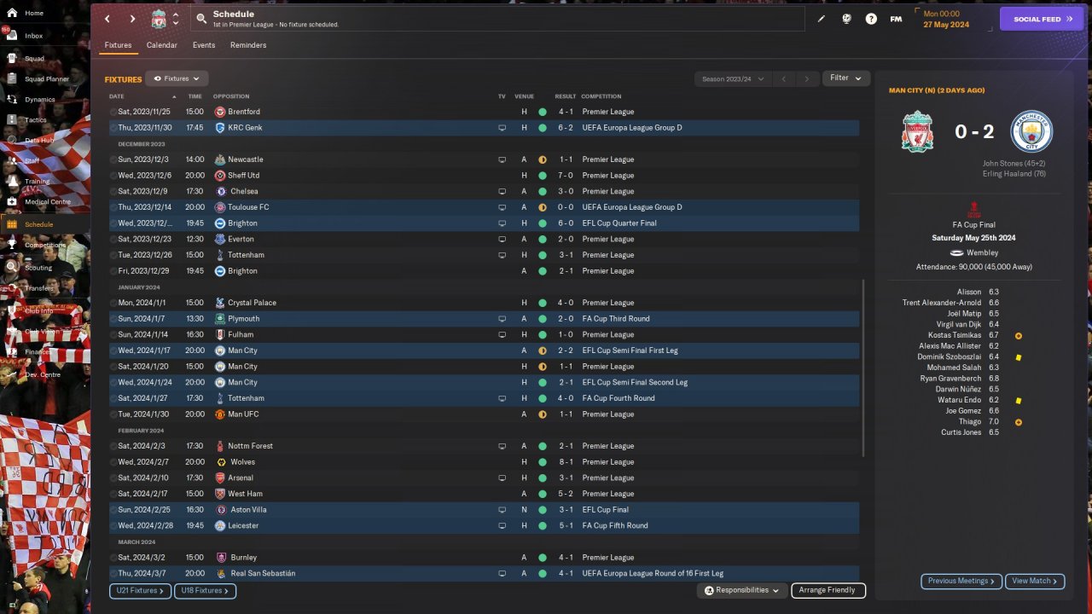Click Manchester City badge in match panel
This screenshot has height=614, width=1092.
coord(1031,131)
